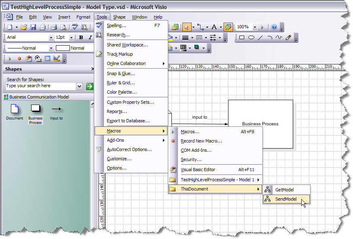This screenshot has height=239, width=353.
Task: Open the fill color picker dropdown
Action: tap(176, 37)
